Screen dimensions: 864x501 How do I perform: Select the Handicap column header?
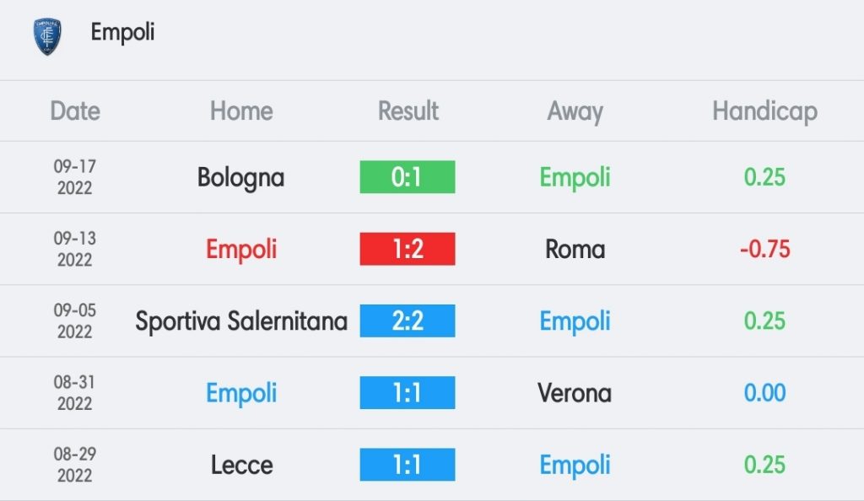coord(764,112)
